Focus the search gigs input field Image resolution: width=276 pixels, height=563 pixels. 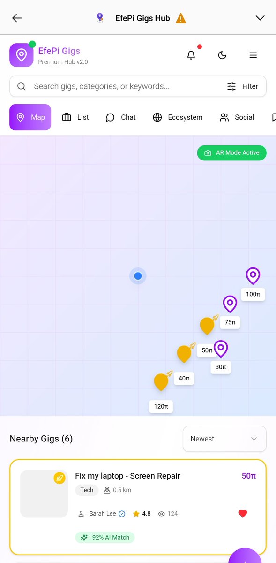tap(138, 86)
